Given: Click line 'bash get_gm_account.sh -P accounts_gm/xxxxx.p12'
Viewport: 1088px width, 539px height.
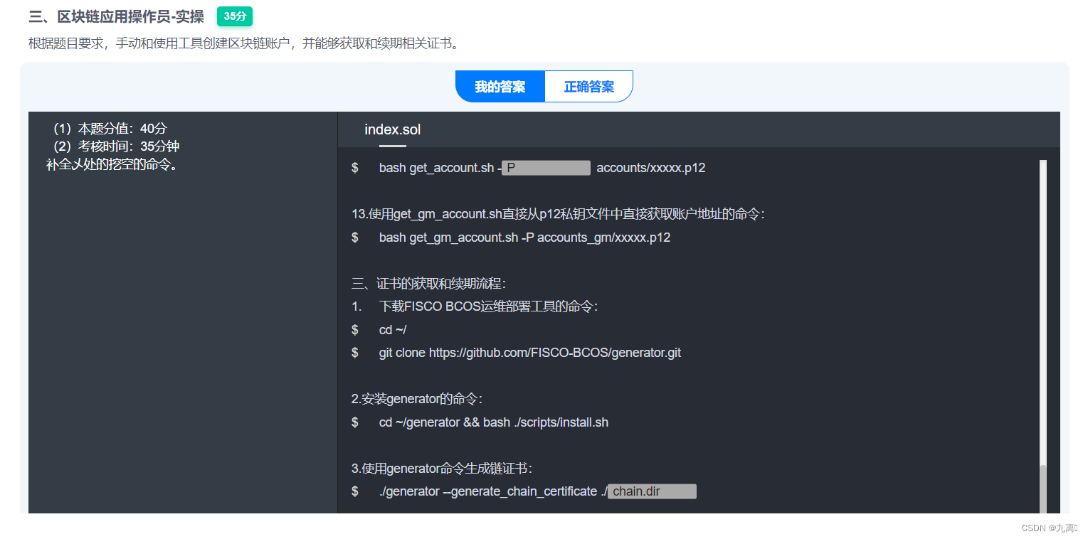Looking at the screenshot, I should (524, 238).
